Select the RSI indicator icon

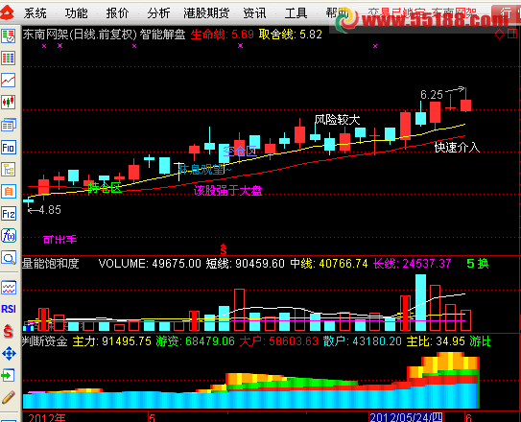coord(9,309)
